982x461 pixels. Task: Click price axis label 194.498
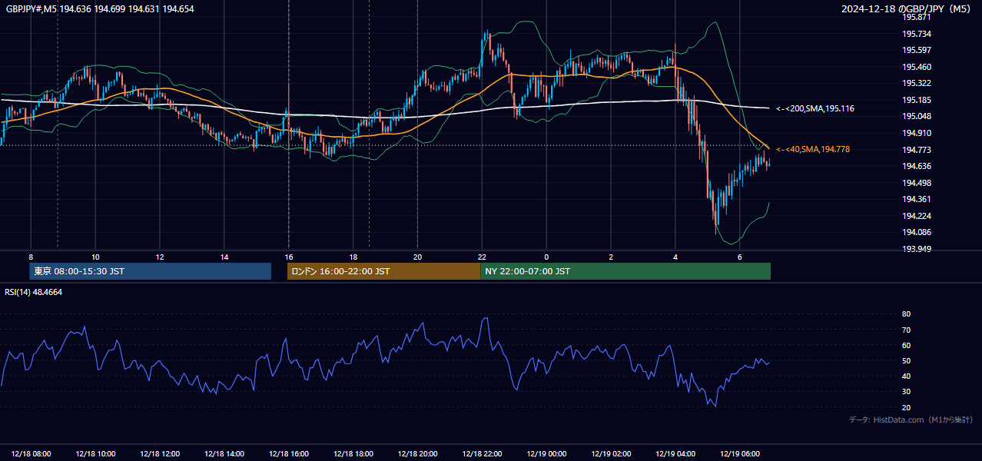pyautogui.click(x=917, y=183)
